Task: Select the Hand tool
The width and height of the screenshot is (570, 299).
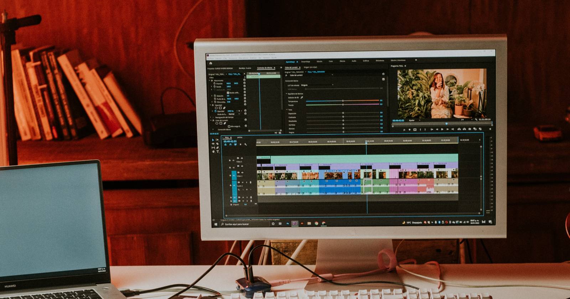Action: point(213,152)
